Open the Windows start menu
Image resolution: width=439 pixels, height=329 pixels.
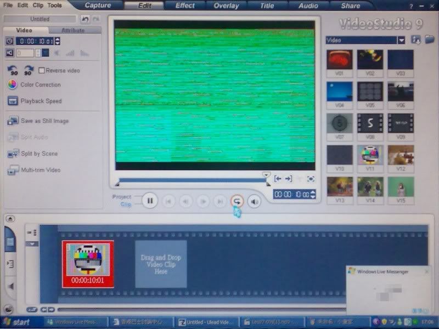pos(18,322)
